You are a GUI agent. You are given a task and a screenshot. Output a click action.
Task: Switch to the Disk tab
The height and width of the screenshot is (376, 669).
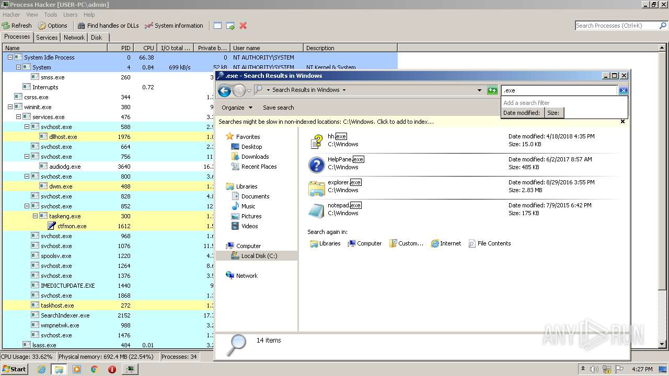click(97, 38)
